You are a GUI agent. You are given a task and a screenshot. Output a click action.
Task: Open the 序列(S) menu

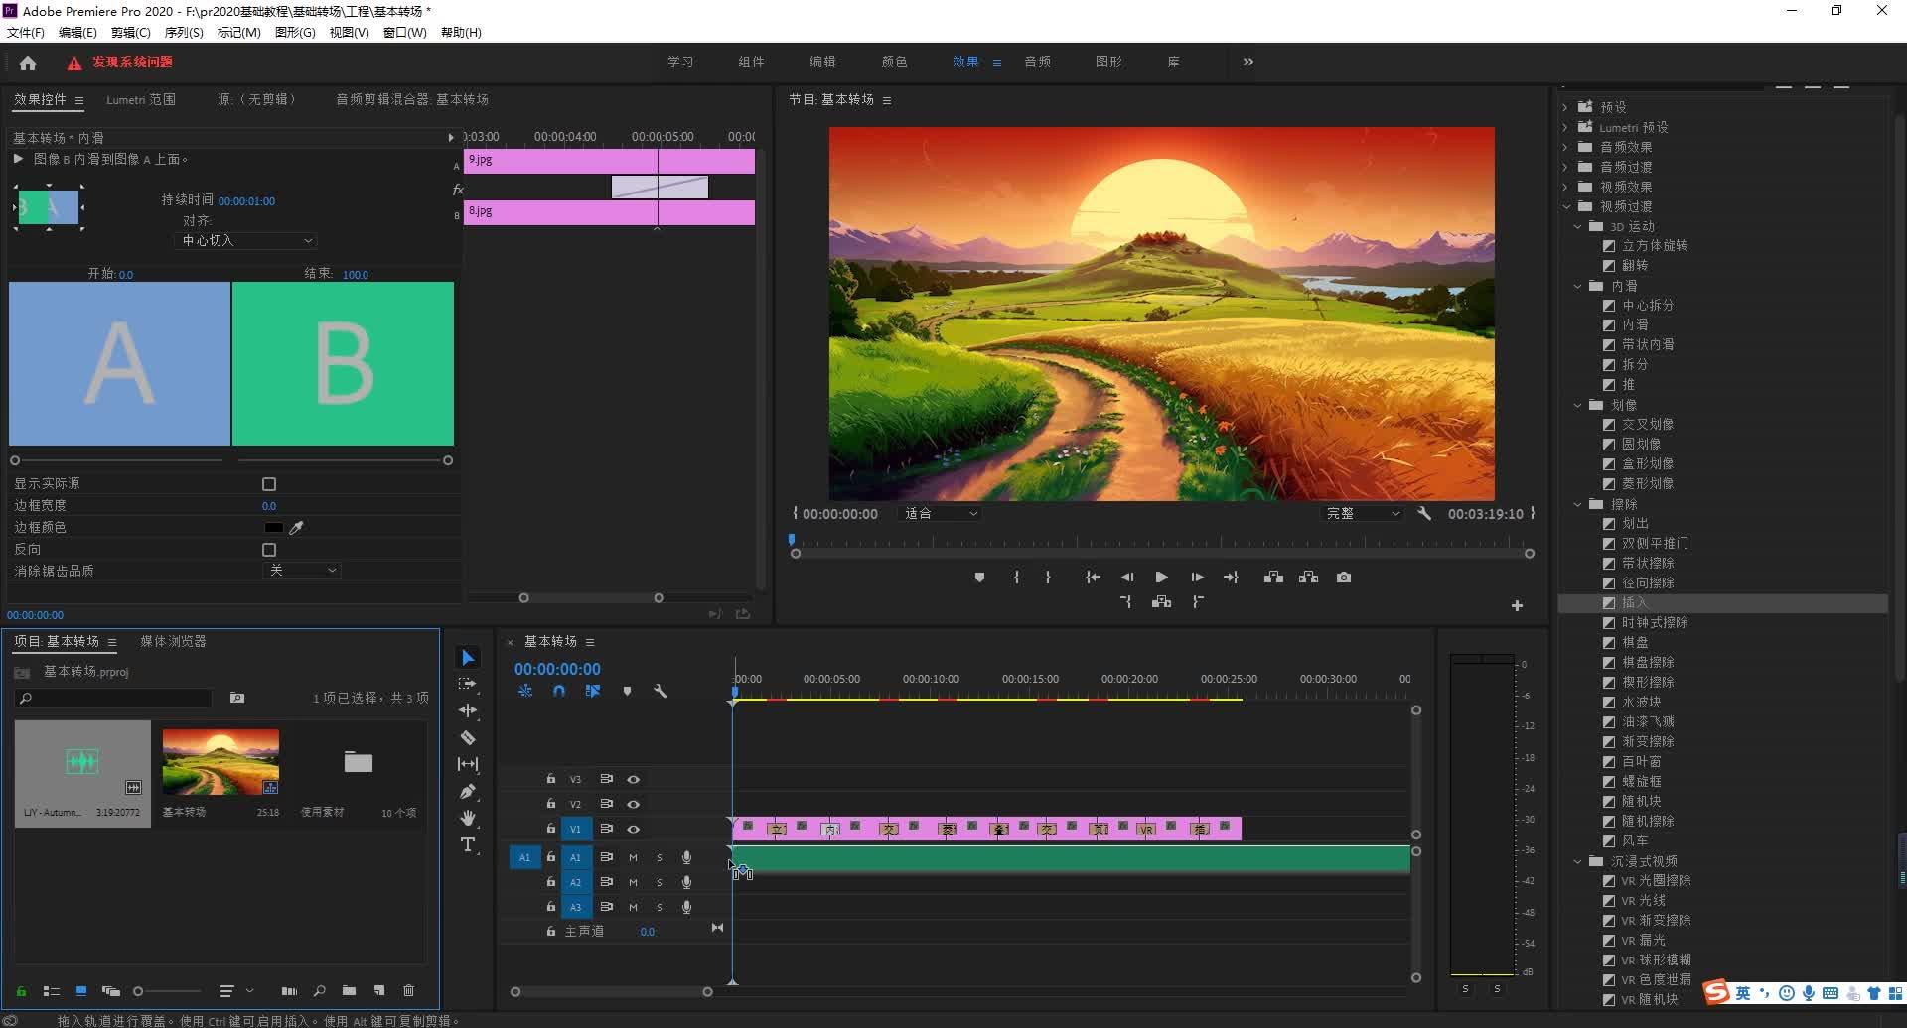coord(183,33)
